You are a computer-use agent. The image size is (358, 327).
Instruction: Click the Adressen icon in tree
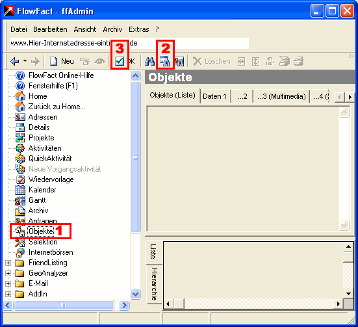tap(20, 117)
